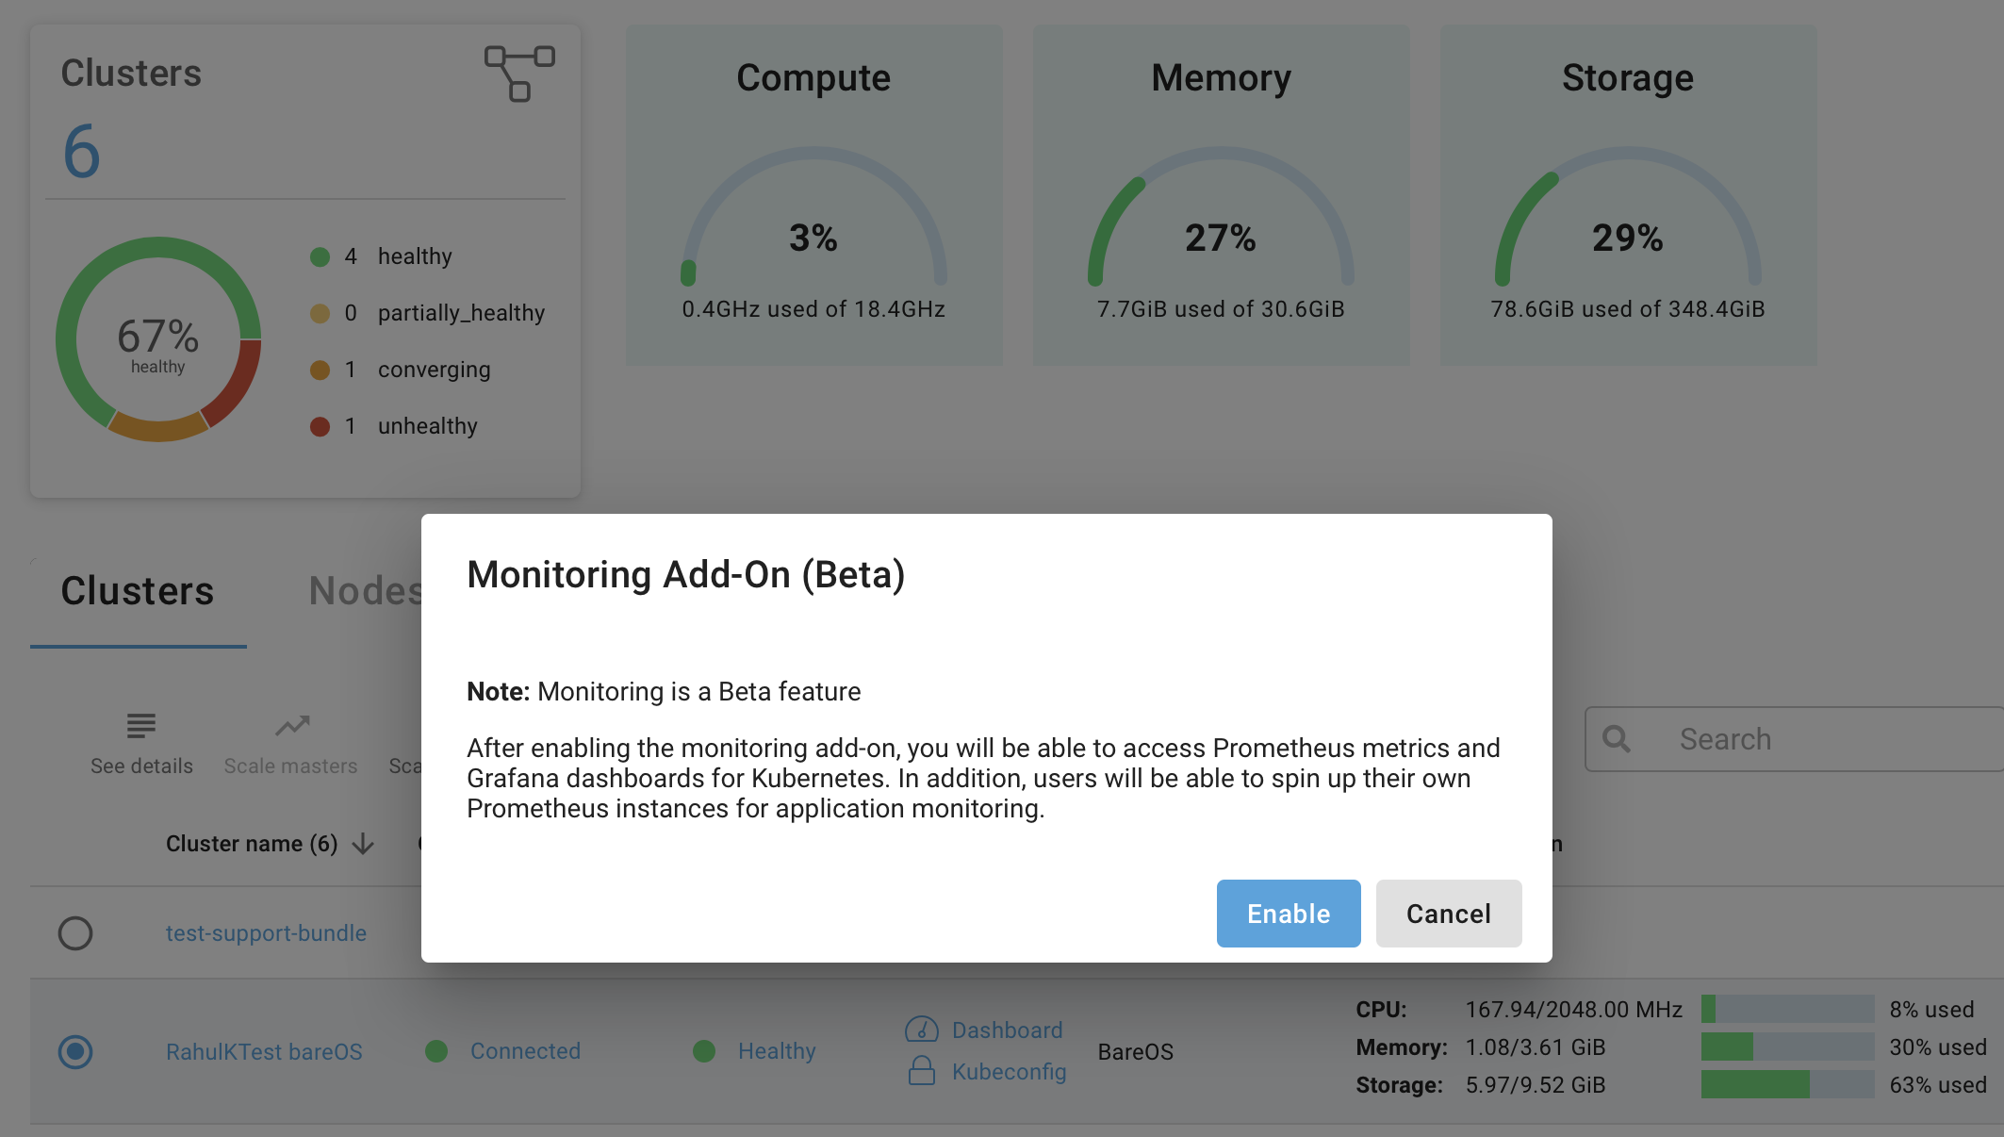Viewport: 2004px width, 1137px height.
Task: Click Enable in the Monitoring dialog
Action: [x=1288, y=914]
